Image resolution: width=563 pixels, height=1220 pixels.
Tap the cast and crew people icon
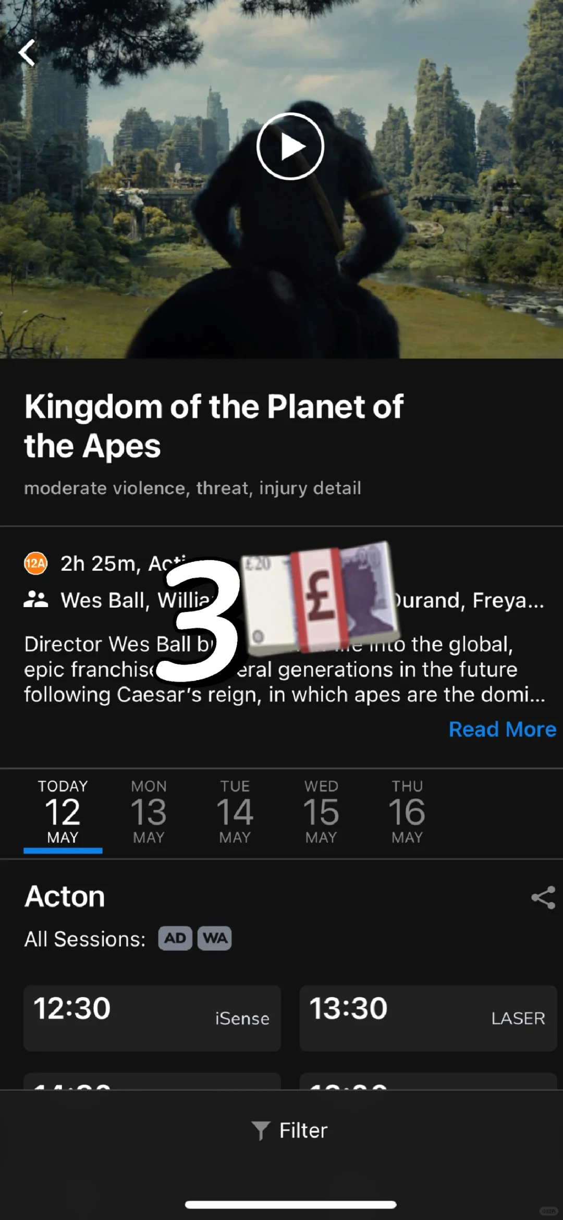coord(36,600)
